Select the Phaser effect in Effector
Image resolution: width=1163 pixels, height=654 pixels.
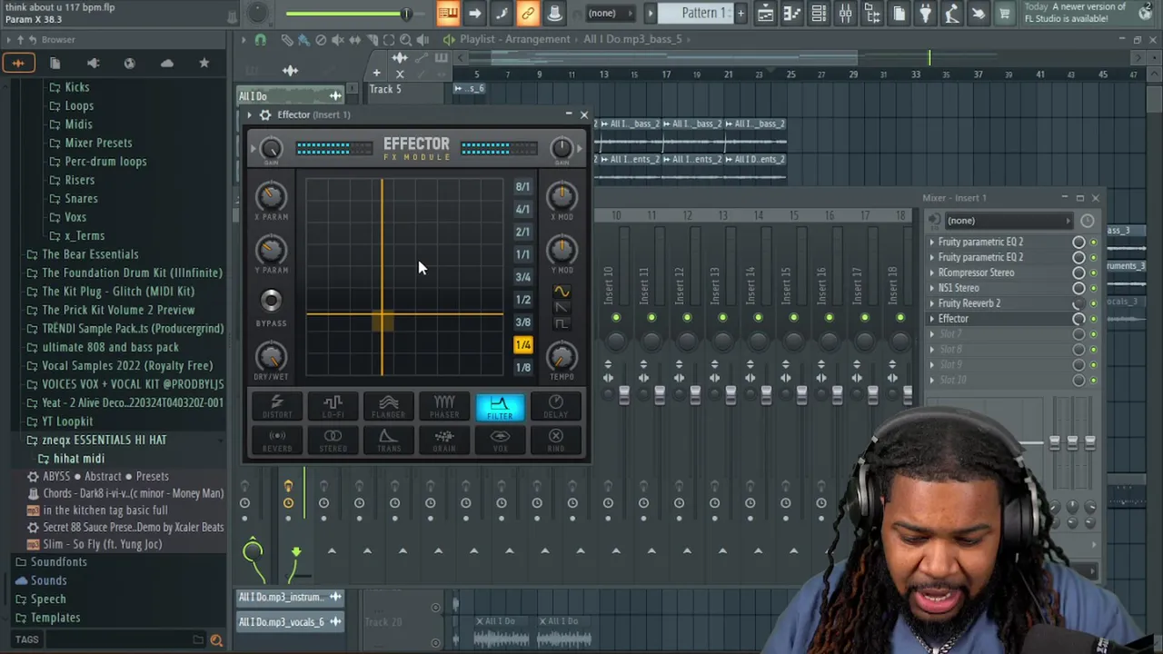444,407
